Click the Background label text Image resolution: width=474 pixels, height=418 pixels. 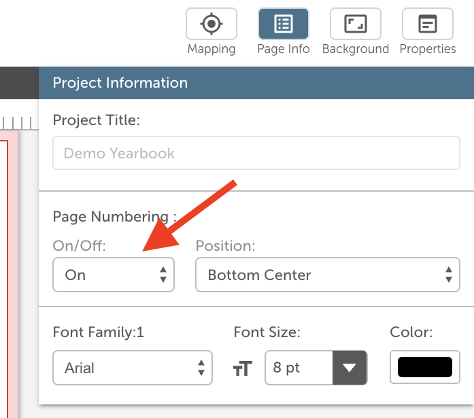click(356, 49)
